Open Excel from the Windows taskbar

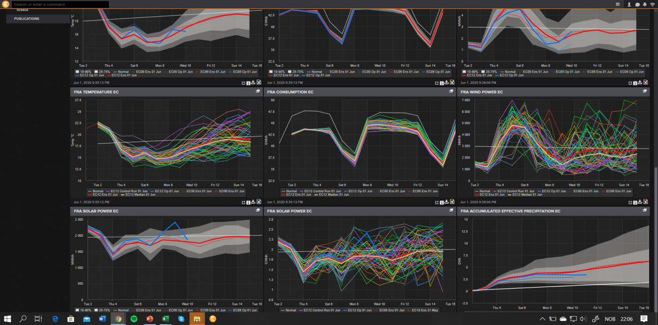tap(165, 318)
